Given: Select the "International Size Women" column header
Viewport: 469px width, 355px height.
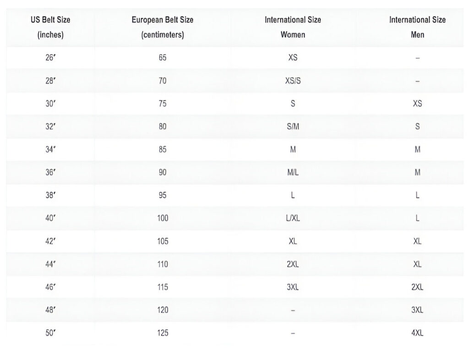Looking at the screenshot, I should pos(293,27).
